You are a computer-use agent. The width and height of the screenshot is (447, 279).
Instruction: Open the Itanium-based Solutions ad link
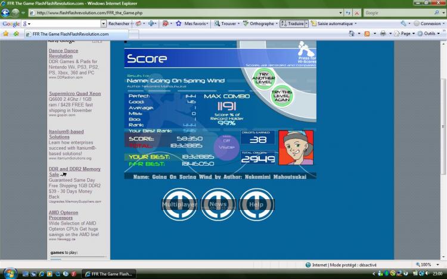click(66, 134)
